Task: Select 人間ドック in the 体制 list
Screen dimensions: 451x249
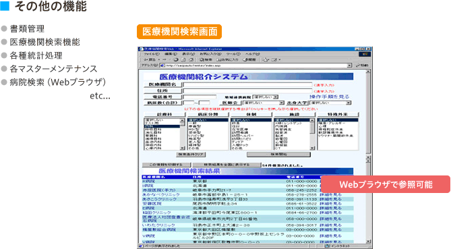Action: pos(251,145)
